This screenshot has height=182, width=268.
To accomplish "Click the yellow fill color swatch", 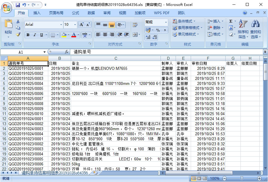I will point(64,35).
